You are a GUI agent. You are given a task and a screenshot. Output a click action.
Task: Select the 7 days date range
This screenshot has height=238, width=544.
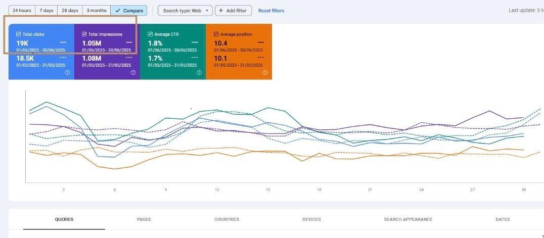47,11
